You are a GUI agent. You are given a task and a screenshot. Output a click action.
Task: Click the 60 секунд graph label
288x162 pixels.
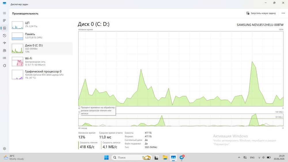pyautogui.click(x=82, y=128)
